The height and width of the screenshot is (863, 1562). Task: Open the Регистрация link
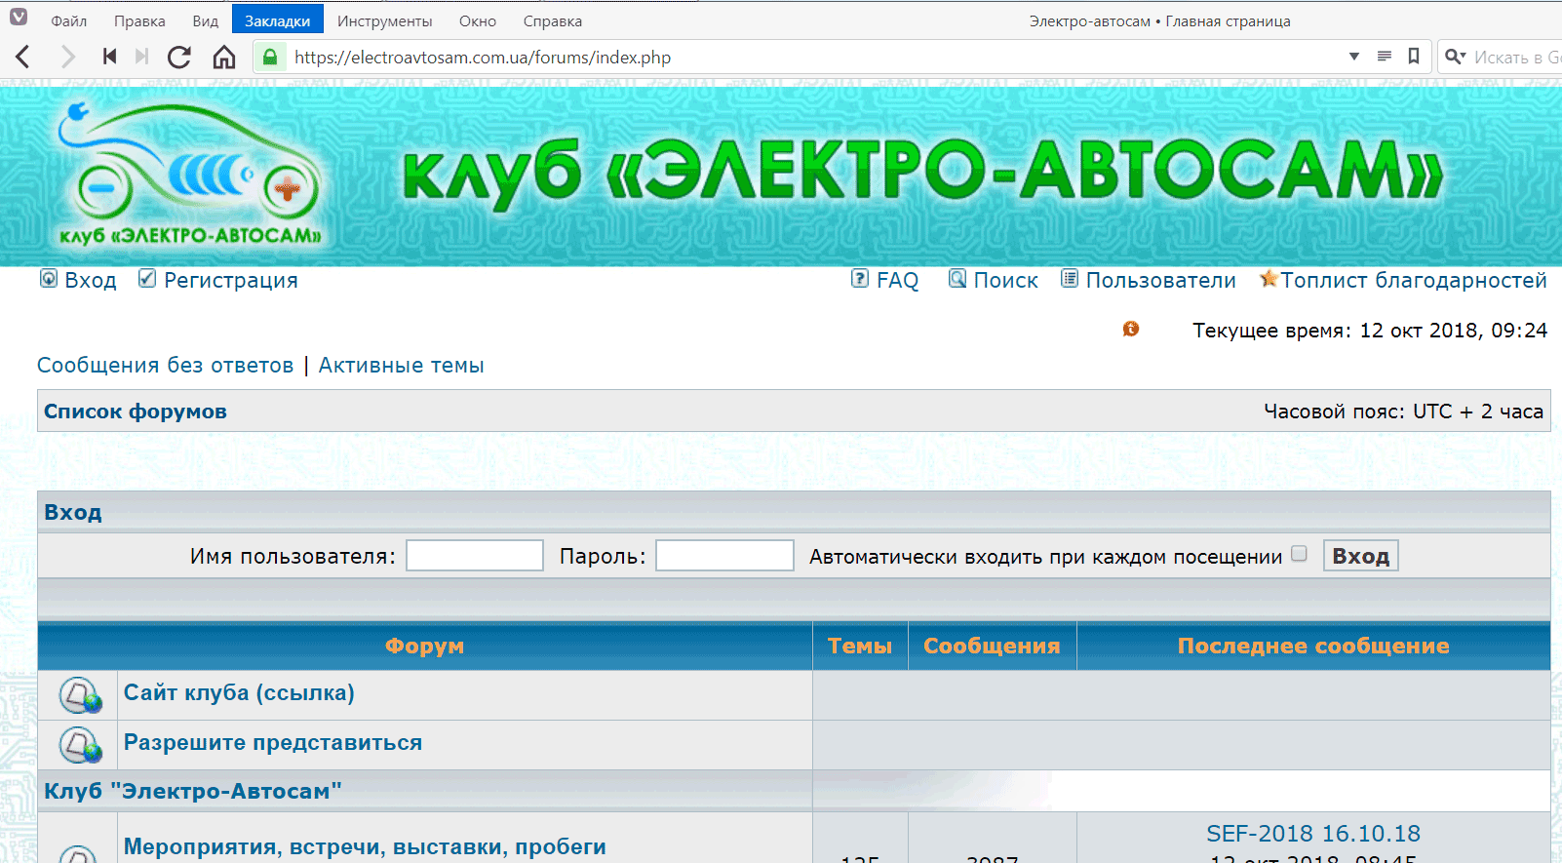[x=230, y=281]
